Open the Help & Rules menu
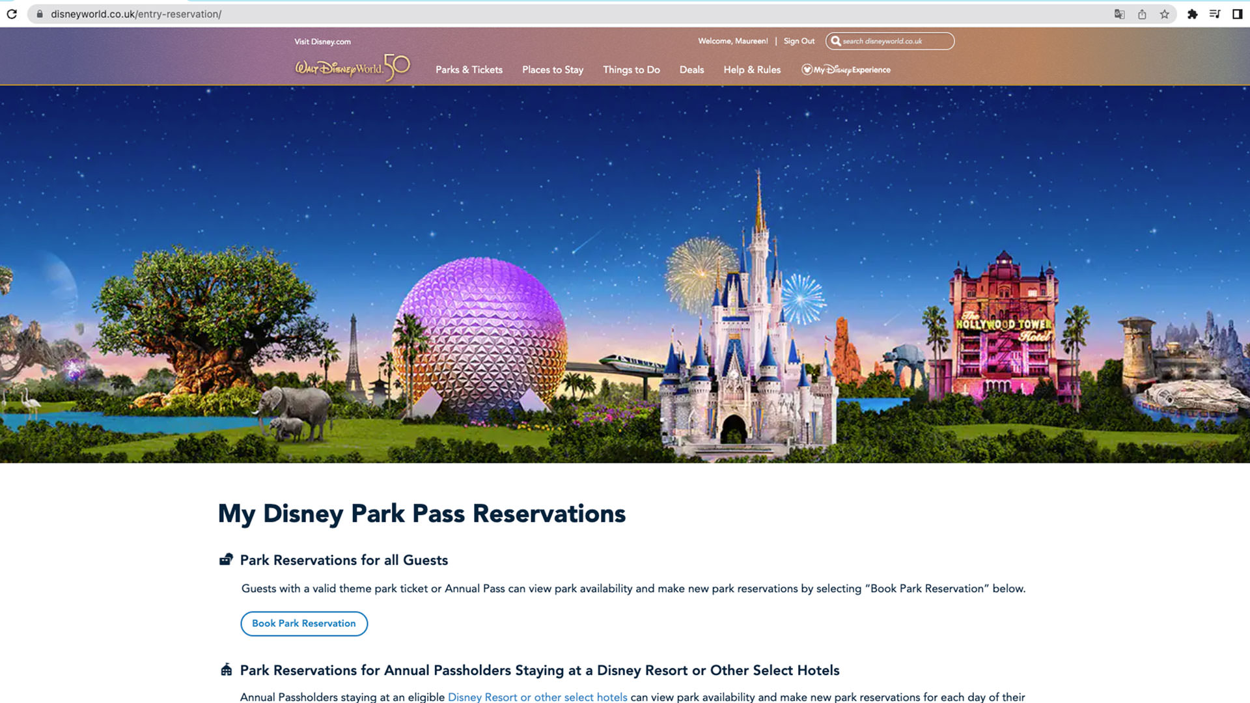The height and width of the screenshot is (703, 1250). [x=752, y=70]
